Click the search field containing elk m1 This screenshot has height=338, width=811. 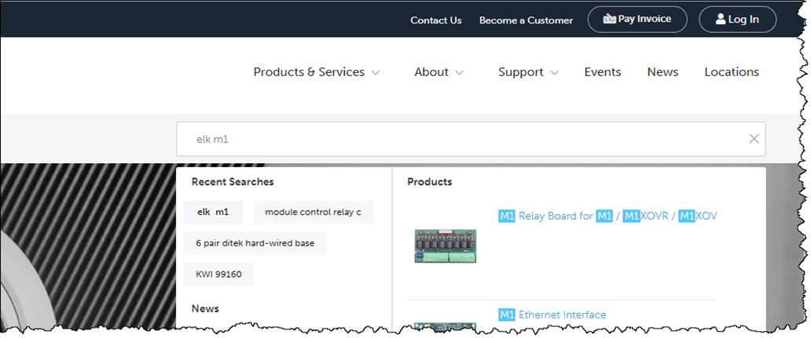pyautogui.click(x=471, y=139)
